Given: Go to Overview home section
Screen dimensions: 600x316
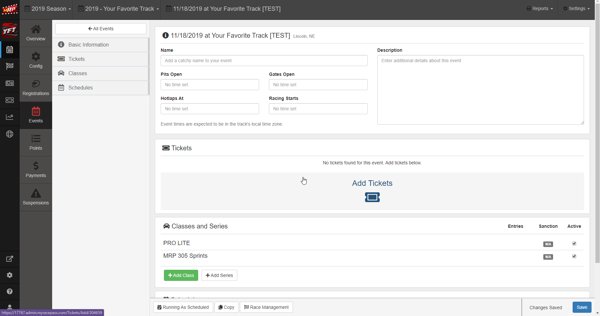Looking at the screenshot, I should tap(36, 33).
